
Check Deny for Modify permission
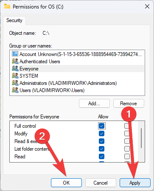(x=127, y=133)
